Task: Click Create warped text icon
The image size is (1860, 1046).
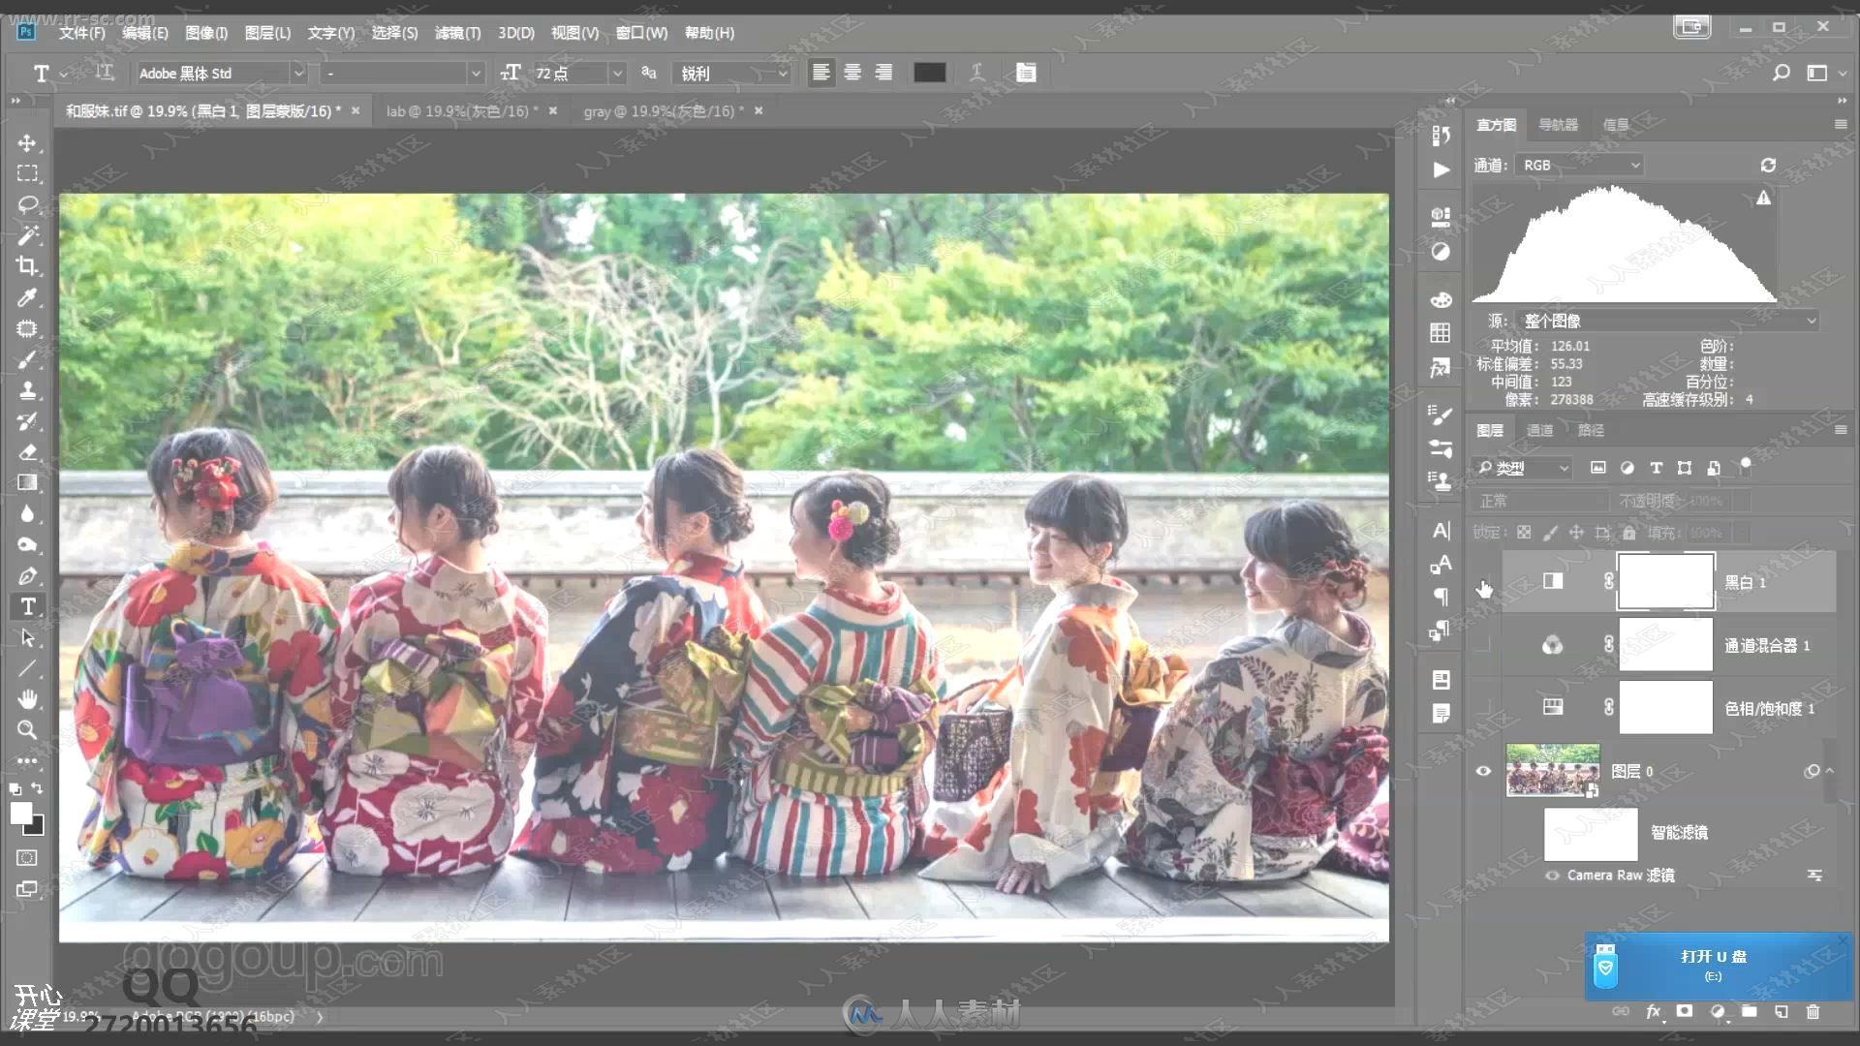Action: pyautogui.click(x=977, y=73)
